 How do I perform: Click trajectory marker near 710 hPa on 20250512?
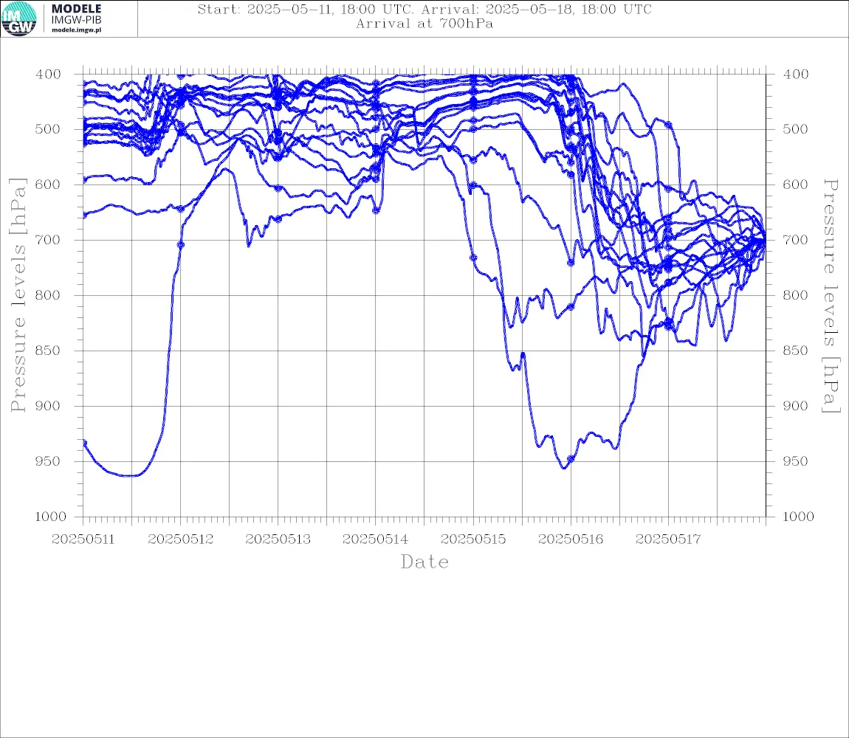click(x=181, y=245)
